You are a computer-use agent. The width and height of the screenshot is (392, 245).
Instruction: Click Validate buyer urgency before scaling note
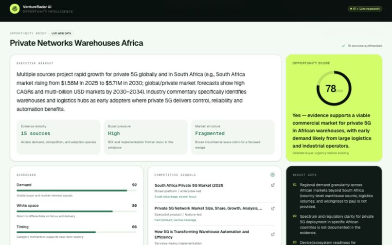click(x=321, y=153)
